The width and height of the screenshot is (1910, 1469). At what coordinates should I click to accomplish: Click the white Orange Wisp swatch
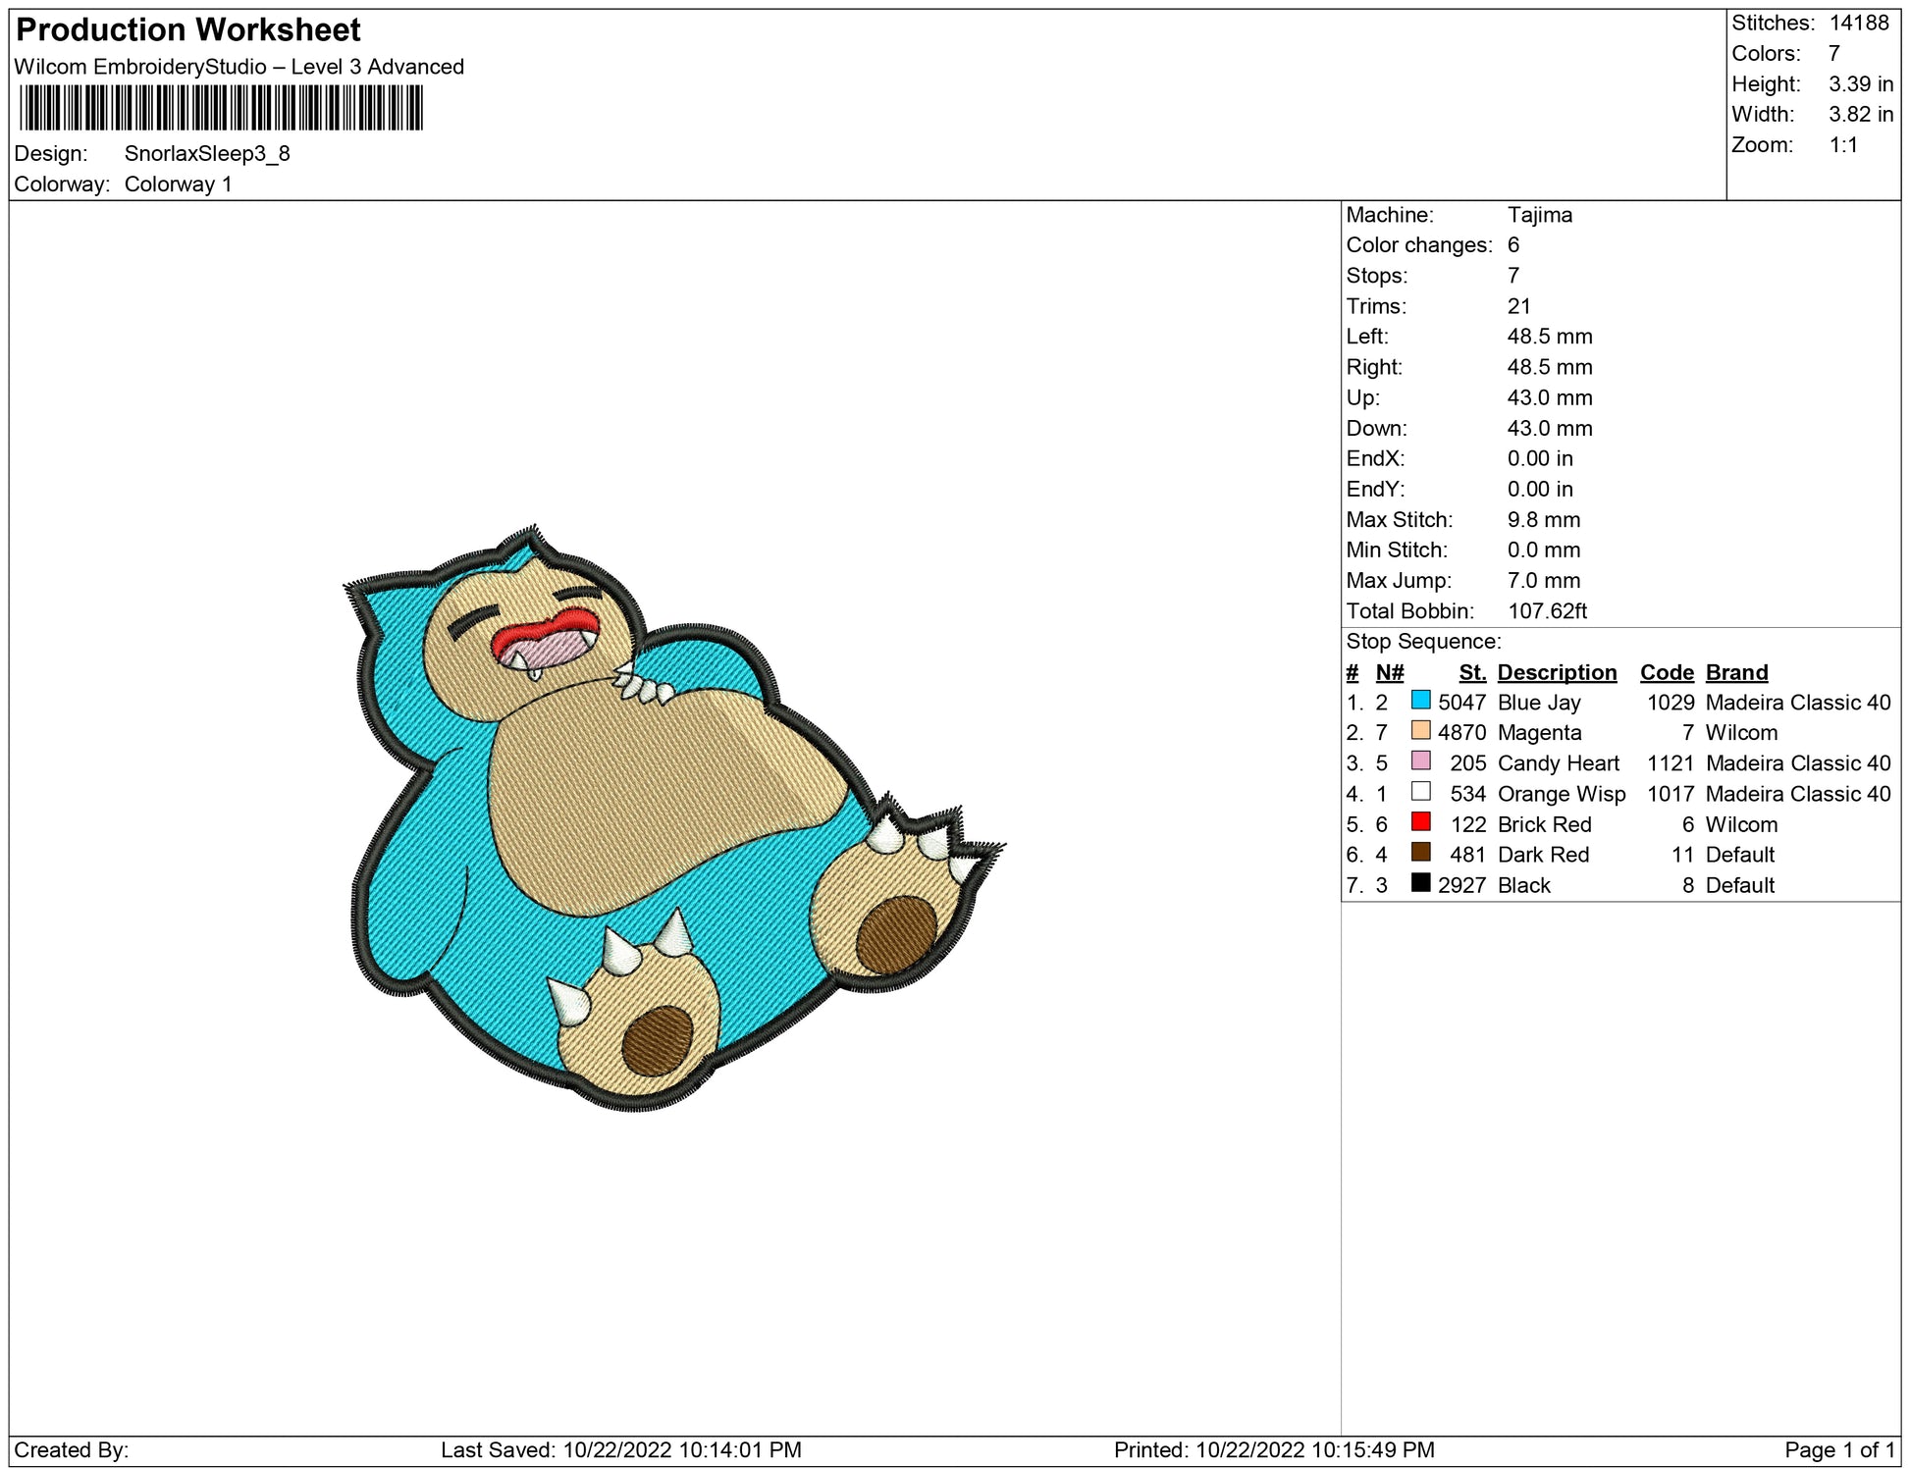tap(1420, 792)
